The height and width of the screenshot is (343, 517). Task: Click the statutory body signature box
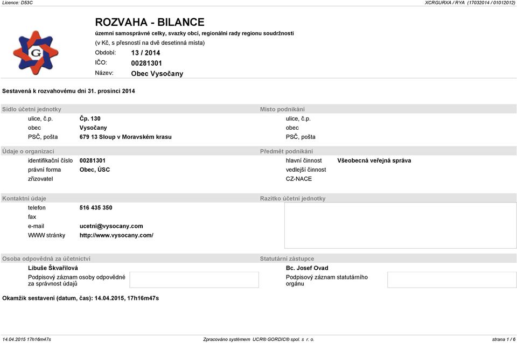[x=452, y=279]
